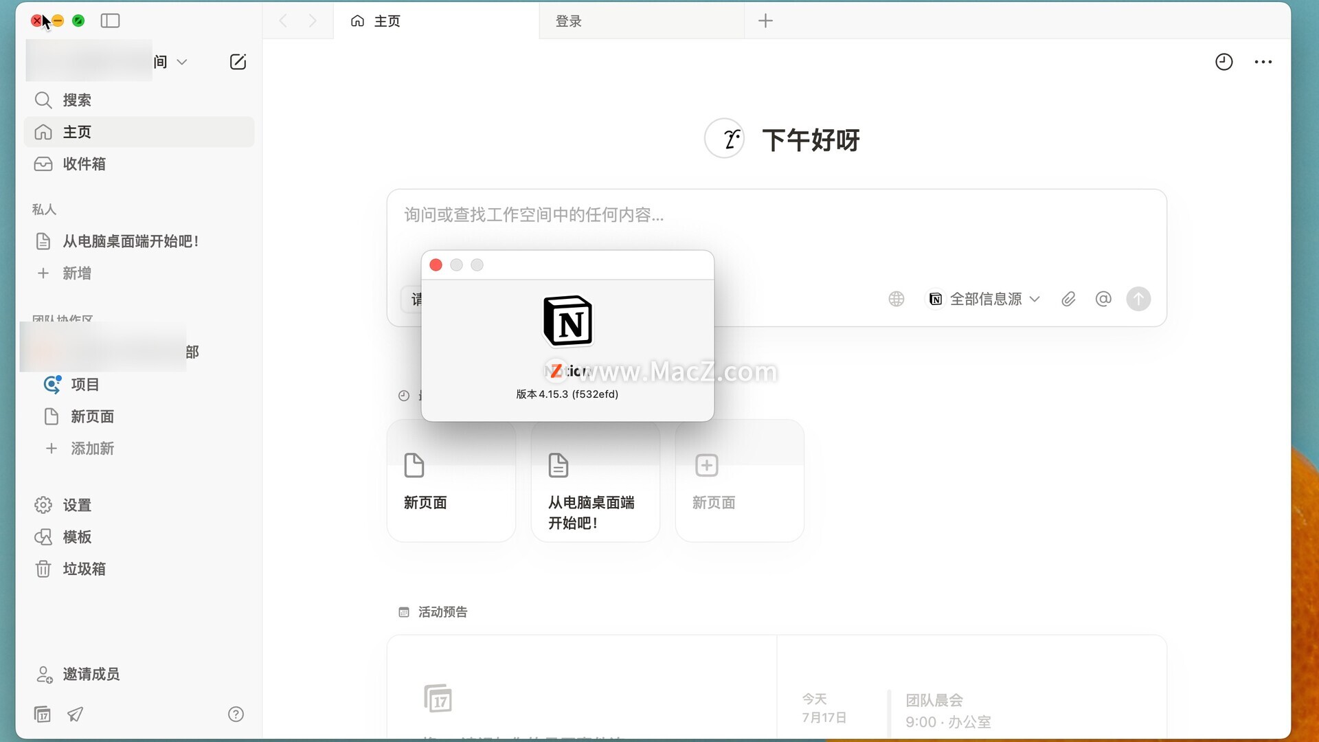Open 设置 in the sidebar
The height and width of the screenshot is (742, 1319).
tap(139, 505)
